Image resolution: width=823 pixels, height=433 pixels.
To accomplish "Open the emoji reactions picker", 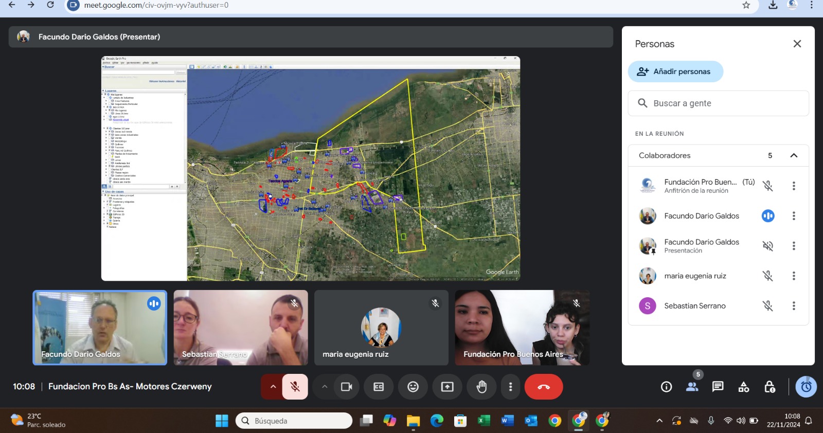I will pyautogui.click(x=413, y=387).
